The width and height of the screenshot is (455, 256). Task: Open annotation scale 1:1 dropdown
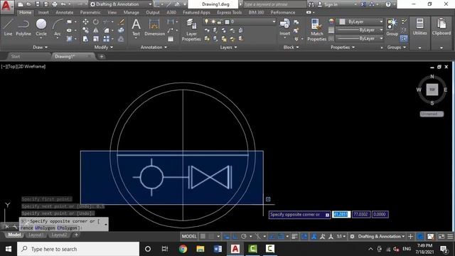tap(341, 237)
